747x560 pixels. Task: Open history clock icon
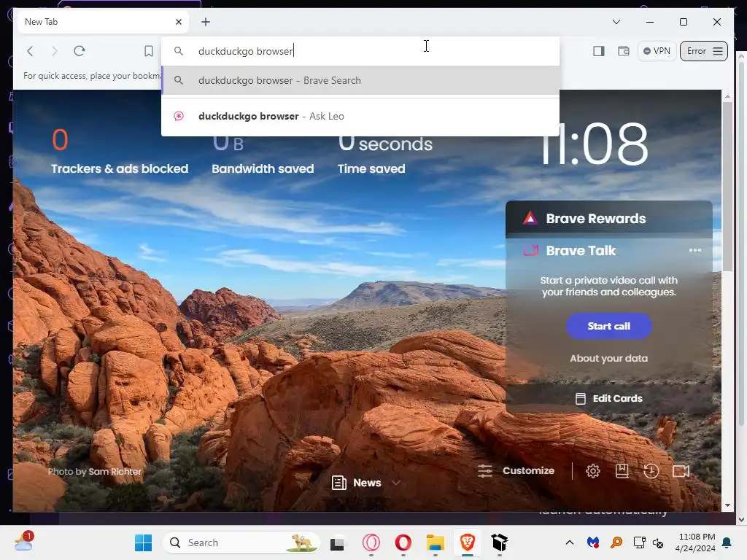651,472
